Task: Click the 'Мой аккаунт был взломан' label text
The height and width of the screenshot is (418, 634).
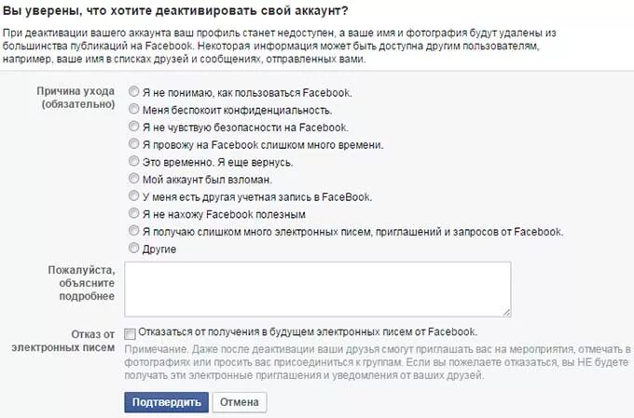Action: (207, 180)
